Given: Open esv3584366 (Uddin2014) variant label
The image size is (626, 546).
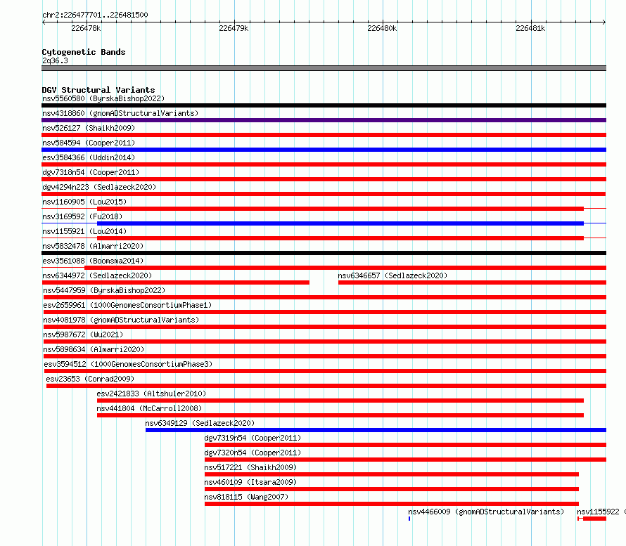Looking at the screenshot, I should (89, 157).
